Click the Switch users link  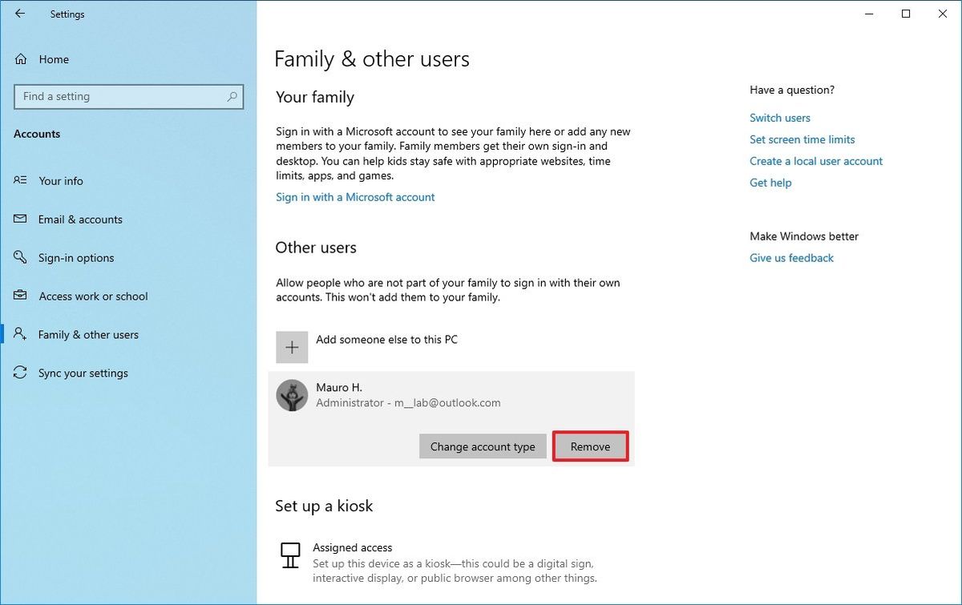tap(779, 117)
